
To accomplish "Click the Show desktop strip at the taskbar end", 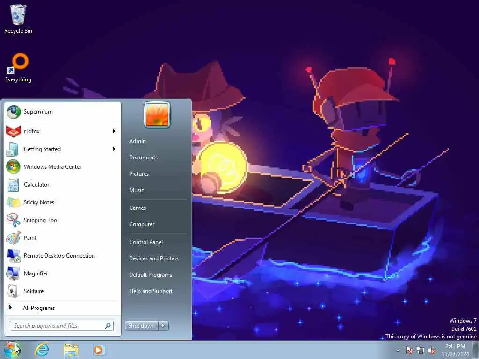I will pyautogui.click(x=476, y=350).
